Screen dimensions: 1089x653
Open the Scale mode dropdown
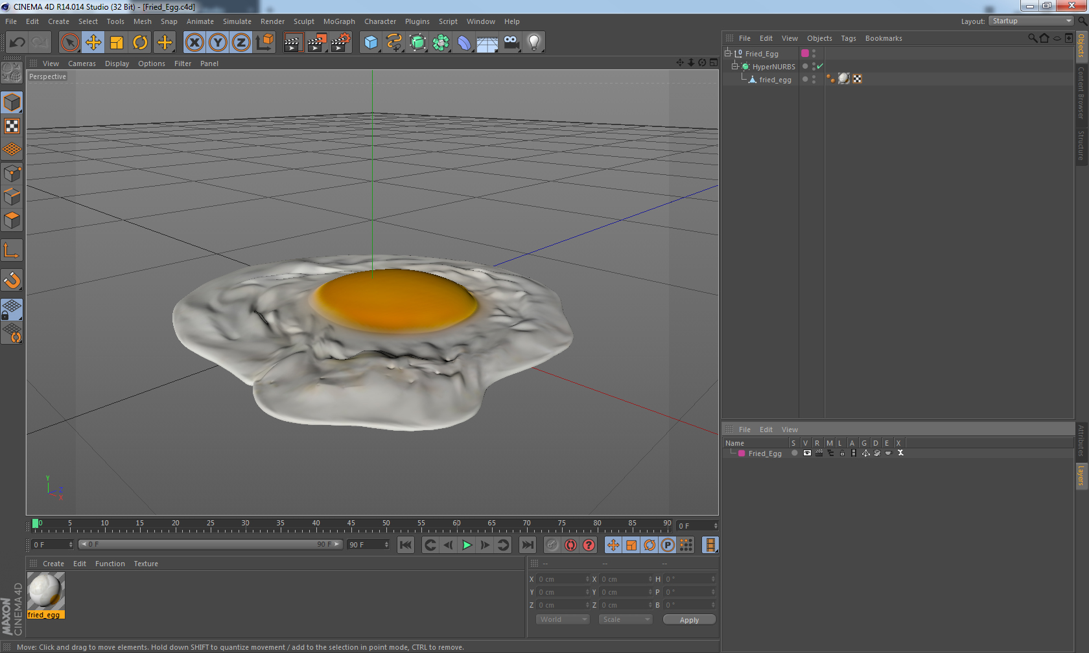pyautogui.click(x=625, y=619)
